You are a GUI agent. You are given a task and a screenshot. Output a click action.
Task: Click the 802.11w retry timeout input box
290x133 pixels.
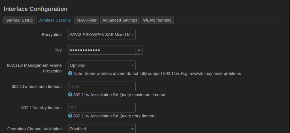(x=102, y=108)
